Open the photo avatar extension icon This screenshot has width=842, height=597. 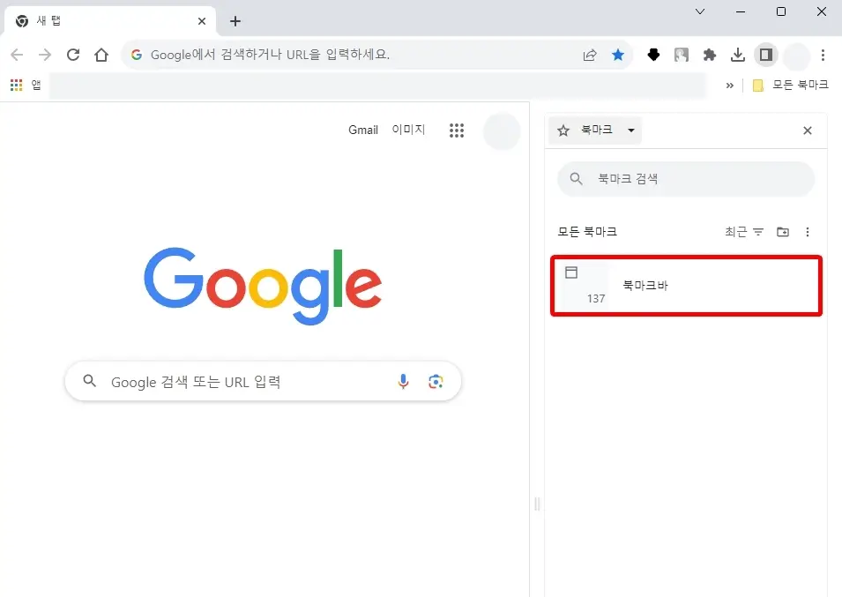682,55
